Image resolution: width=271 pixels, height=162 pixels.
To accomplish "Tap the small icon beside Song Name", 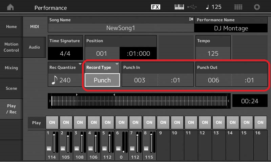I will 191,20.
